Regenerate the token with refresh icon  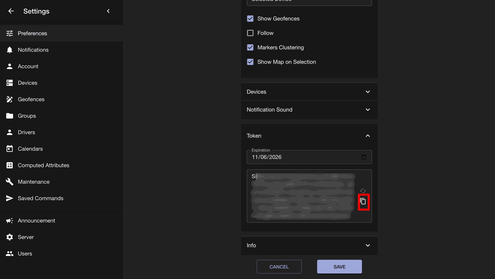tap(363, 191)
